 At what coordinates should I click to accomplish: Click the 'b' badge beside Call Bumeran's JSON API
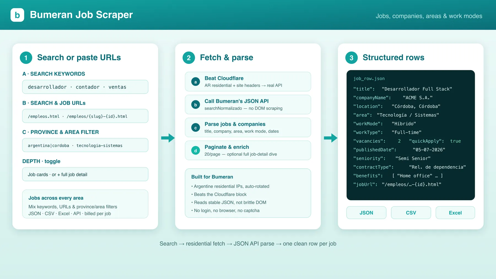coord(196,105)
